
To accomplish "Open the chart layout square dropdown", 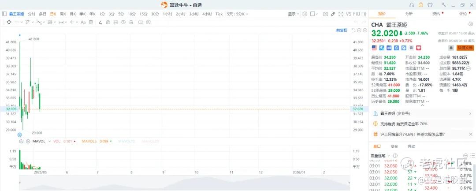I will [x=314, y=14].
